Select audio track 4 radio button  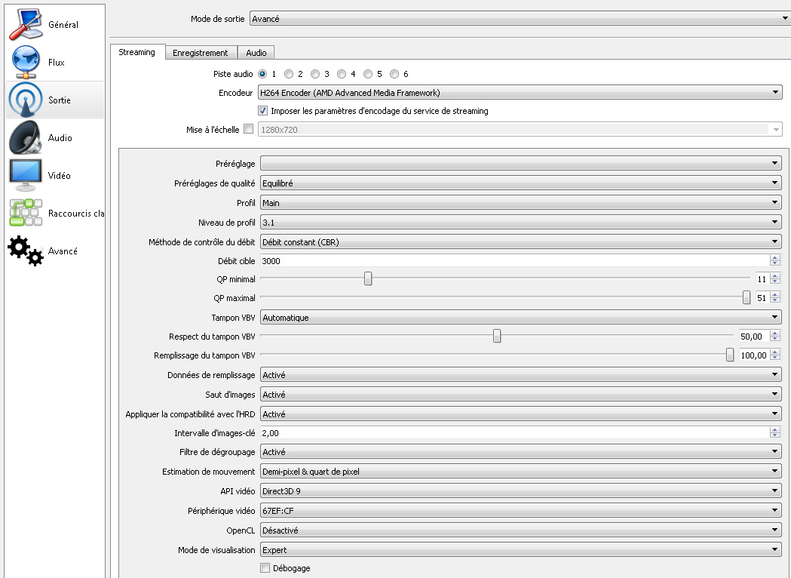(342, 74)
